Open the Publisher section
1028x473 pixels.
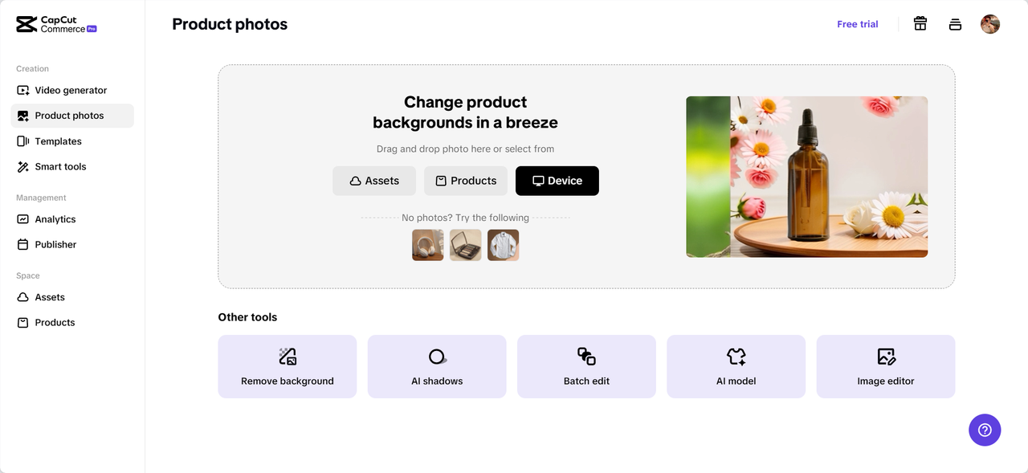tap(55, 244)
